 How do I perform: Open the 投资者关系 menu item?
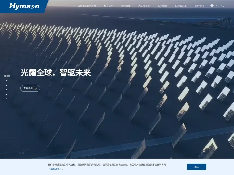coord(181,6)
